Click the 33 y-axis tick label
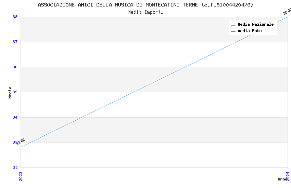This screenshot has width=291, height=188. [x=15, y=143]
